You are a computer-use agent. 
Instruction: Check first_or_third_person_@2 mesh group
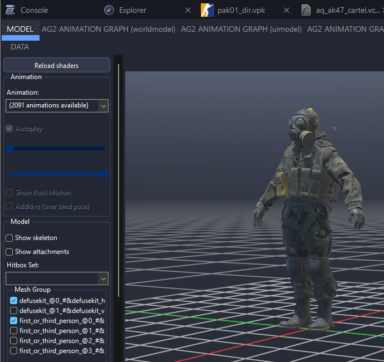(x=14, y=341)
